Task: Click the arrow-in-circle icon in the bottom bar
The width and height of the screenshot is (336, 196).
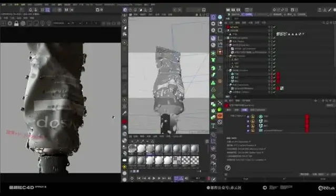Action: pos(265,188)
